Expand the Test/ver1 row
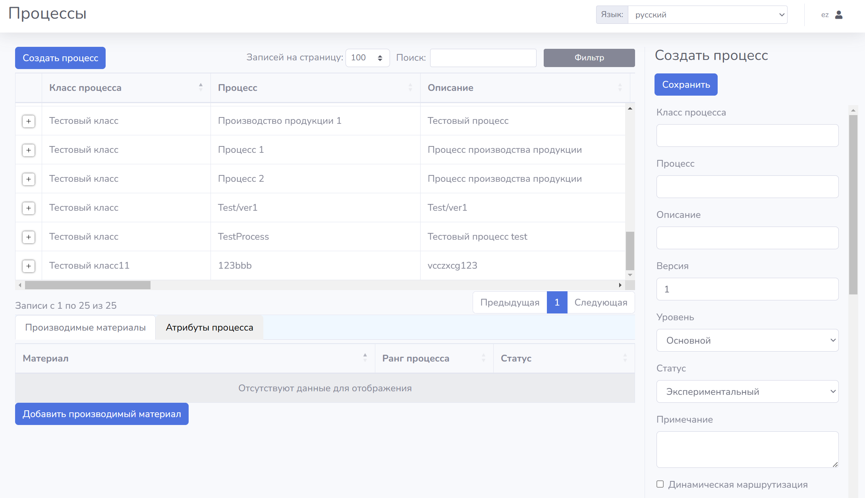This screenshot has width=865, height=498. [29, 208]
